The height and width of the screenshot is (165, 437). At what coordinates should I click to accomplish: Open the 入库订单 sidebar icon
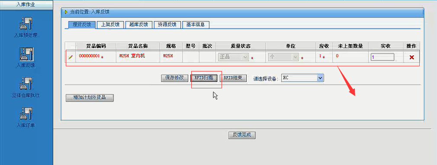click(x=26, y=114)
